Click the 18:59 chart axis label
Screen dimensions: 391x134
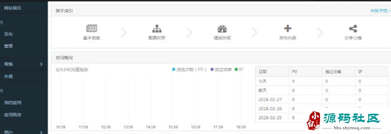pyautogui.click(x=241, y=127)
